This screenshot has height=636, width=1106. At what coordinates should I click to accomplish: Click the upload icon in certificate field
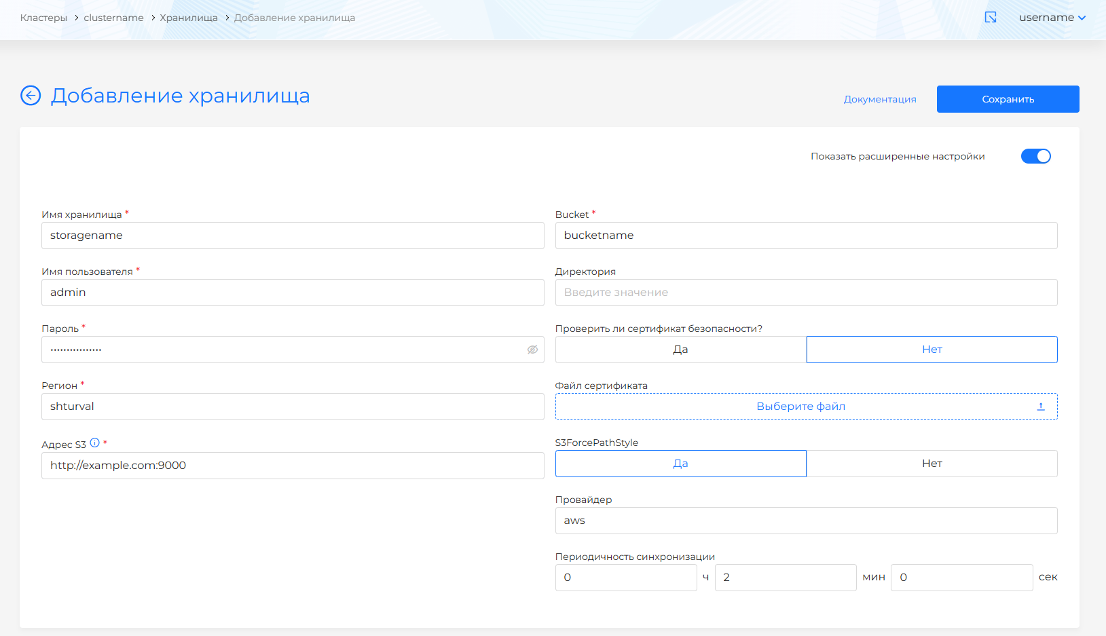pyautogui.click(x=1040, y=407)
